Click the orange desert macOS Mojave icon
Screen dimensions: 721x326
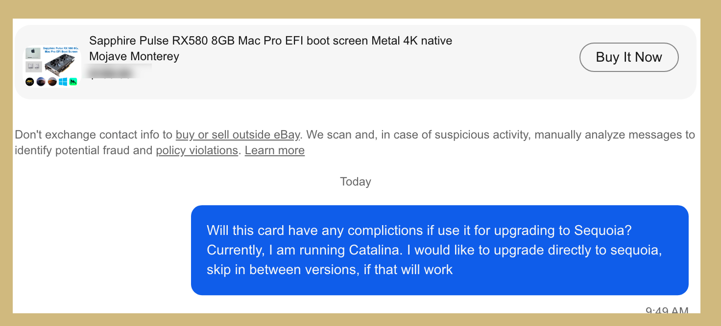click(x=52, y=82)
